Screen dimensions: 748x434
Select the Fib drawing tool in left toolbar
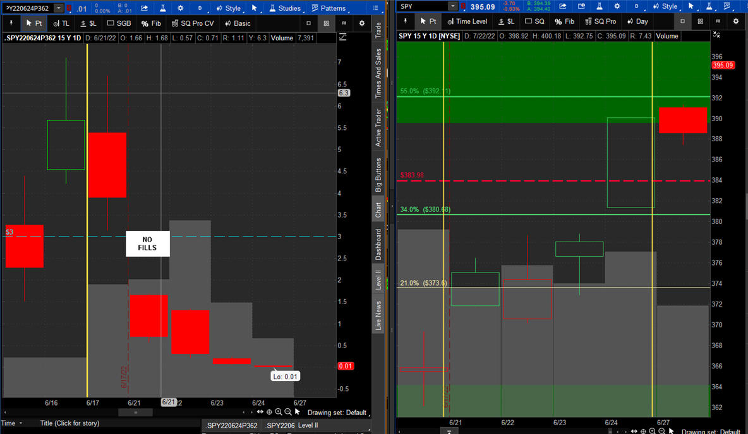tap(151, 23)
